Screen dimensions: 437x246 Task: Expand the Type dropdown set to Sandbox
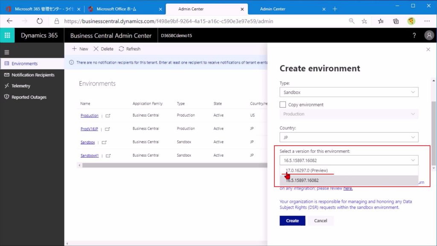pos(349,92)
